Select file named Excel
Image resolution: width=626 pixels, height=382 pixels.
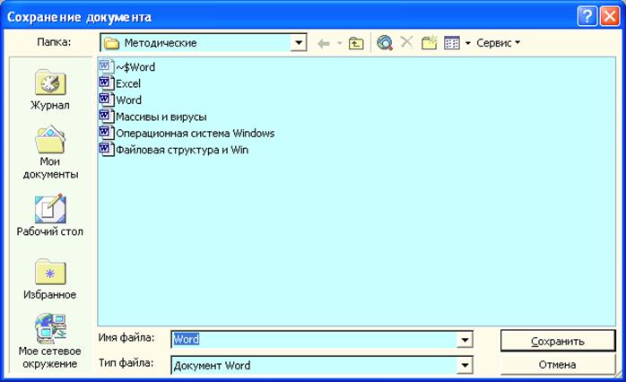pyautogui.click(x=128, y=83)
